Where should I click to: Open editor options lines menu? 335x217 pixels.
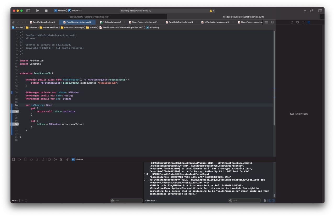pos(266,22)
